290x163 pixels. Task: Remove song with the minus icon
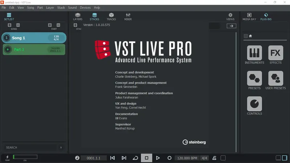pos(18,25)
